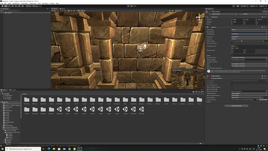Click the Play button
Screen dimensions: 268x151
click(x=128, y=6)
